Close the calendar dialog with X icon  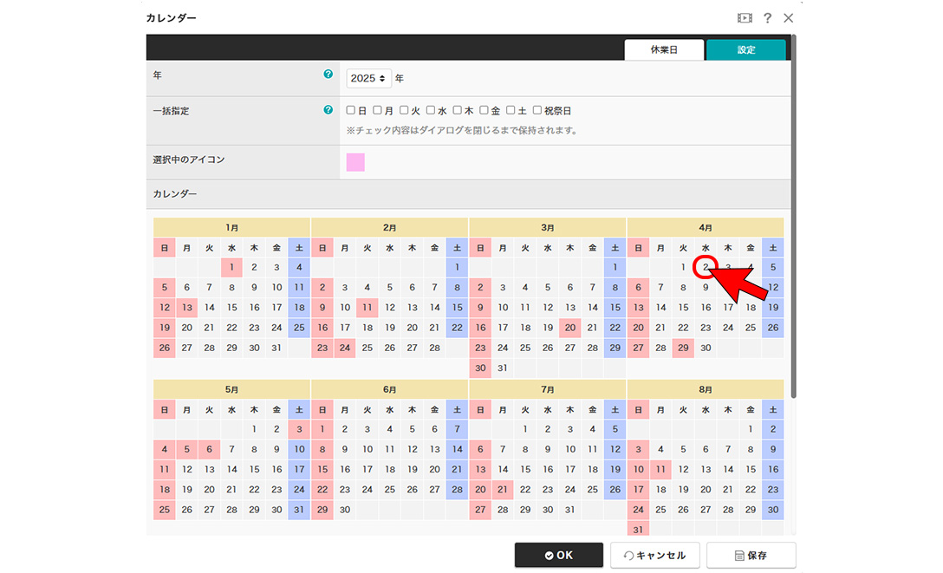(788, 18)
